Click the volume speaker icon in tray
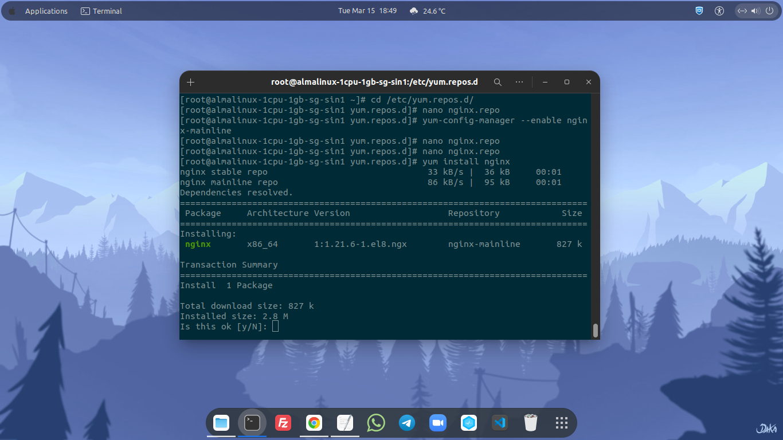The width and height of the screenshot is (783, 440). (755, 11)
